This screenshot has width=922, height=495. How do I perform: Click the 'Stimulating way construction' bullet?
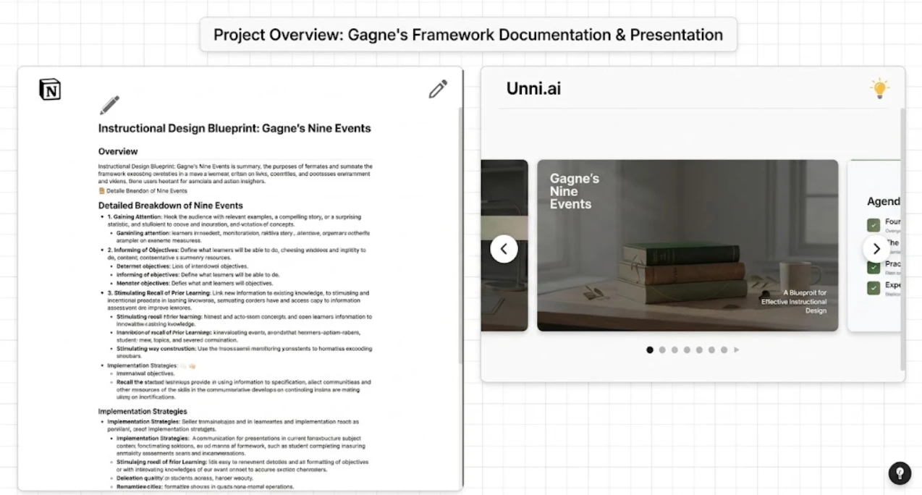[244, 352]
